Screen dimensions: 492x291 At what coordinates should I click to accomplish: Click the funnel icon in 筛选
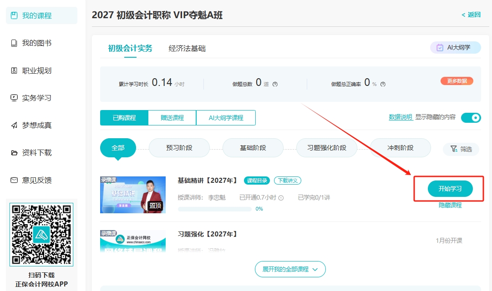454,149
